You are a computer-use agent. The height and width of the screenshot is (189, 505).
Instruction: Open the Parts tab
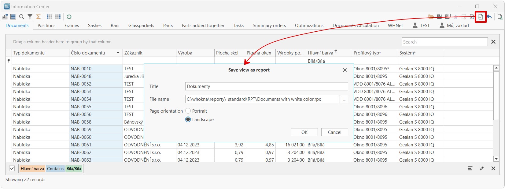point(168,26)
